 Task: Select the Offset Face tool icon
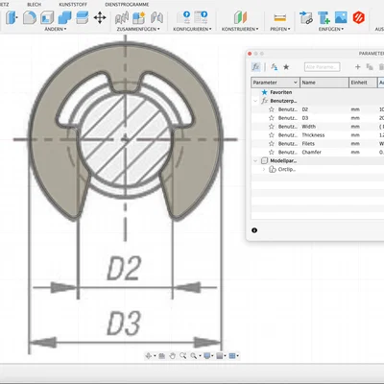pyautogui.click(x=83, y=17)
